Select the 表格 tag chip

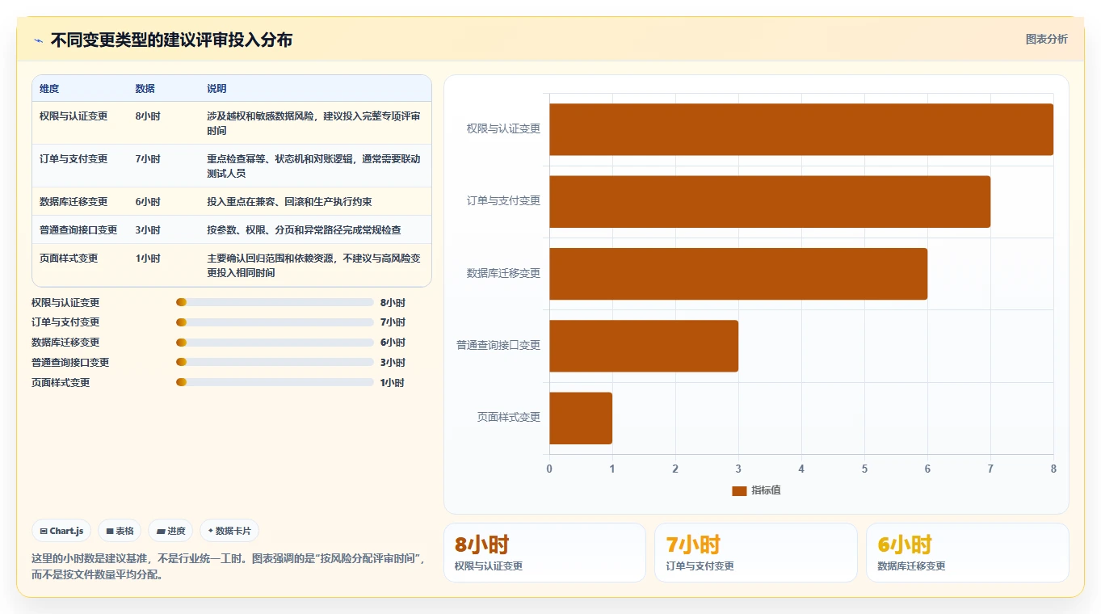pos(120,531)
